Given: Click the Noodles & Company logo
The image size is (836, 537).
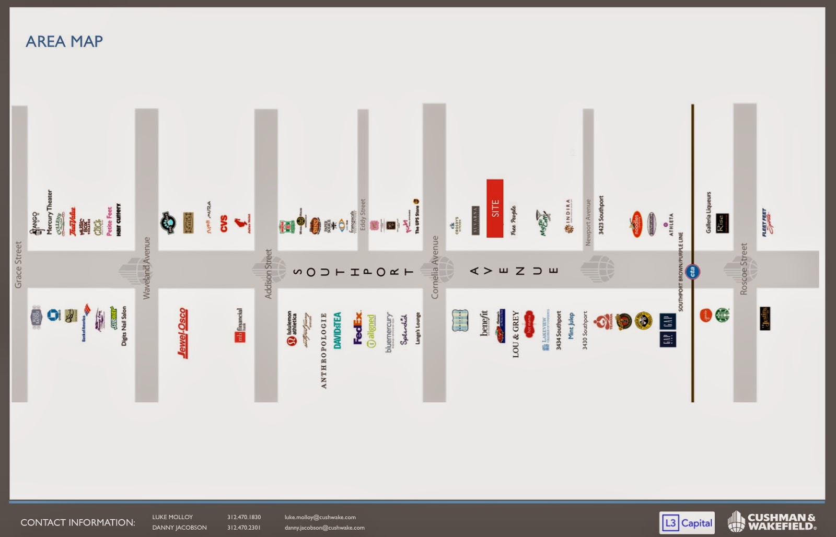Looking at the screenshot, I should tap(636, 224).
